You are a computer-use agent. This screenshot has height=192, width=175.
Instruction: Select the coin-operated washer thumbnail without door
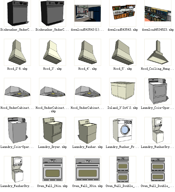point(17,130)
